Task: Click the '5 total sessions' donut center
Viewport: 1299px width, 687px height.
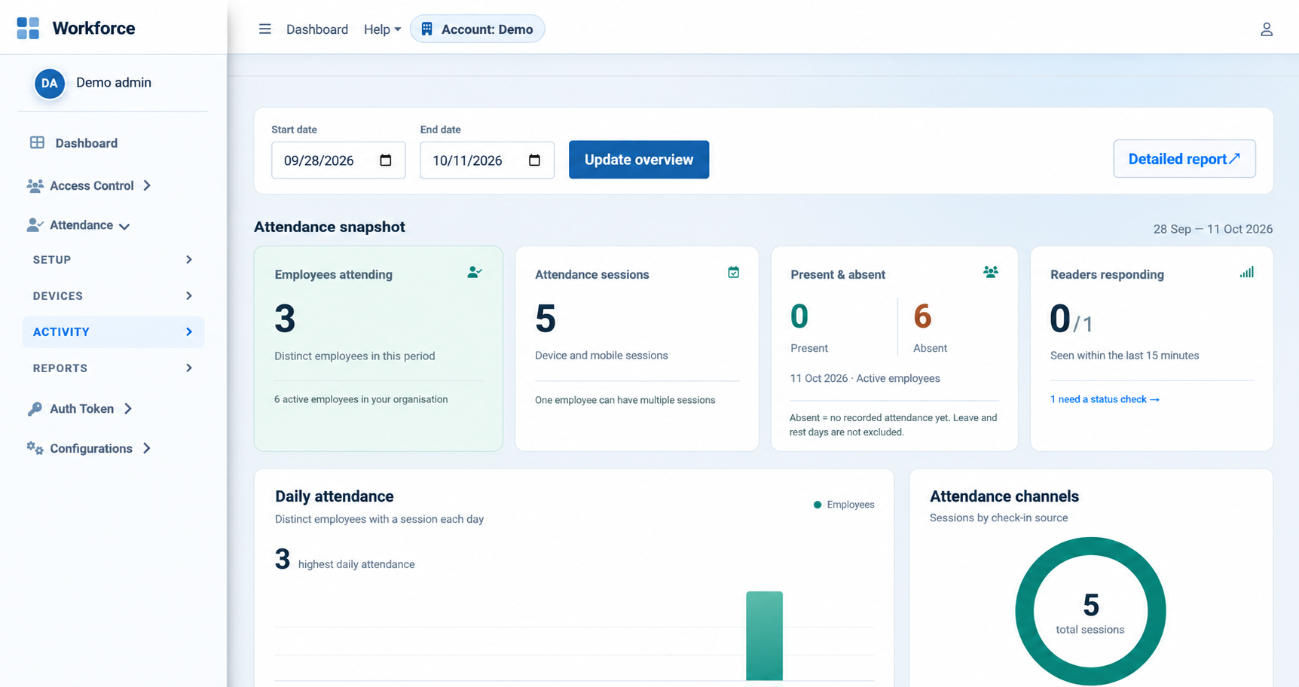Action: click(1090, 613)
